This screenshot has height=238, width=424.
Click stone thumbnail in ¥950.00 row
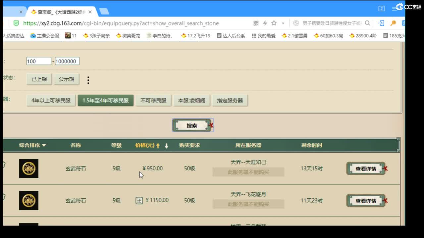coord(29,168)
